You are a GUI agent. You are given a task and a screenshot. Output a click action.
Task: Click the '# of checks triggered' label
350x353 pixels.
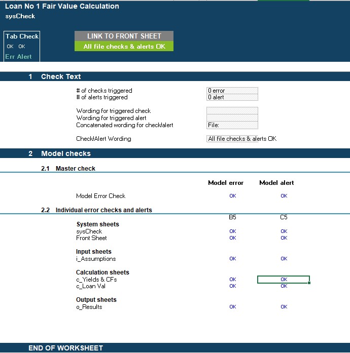pos(104,91)
